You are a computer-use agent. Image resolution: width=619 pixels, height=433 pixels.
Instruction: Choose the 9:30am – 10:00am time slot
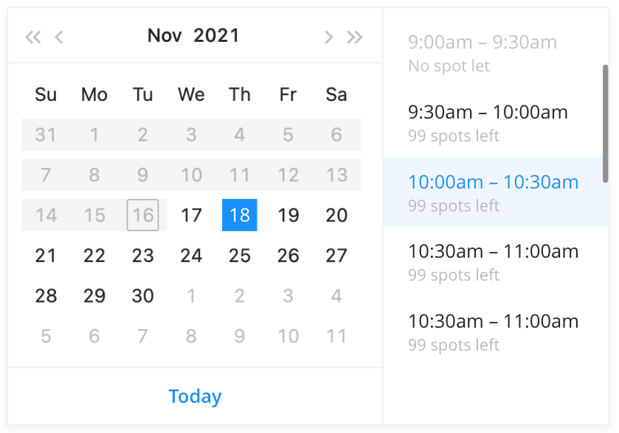pos(493,122)
